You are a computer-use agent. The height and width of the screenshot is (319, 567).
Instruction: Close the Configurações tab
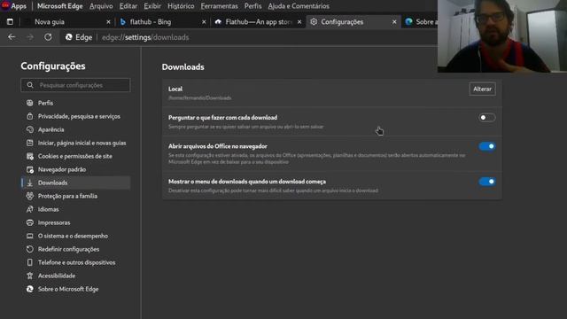[394, 22]
